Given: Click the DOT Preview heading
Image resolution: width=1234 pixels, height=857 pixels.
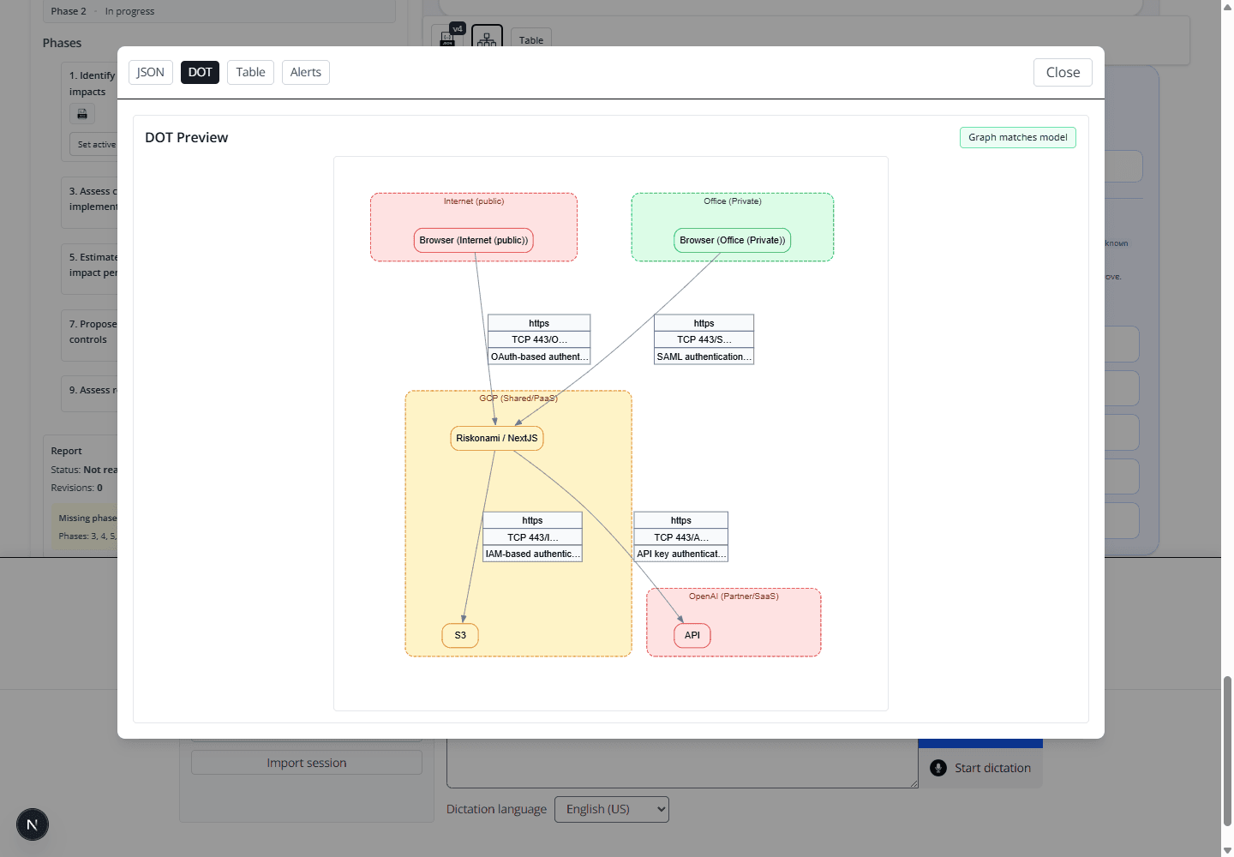Looking at the screenshot, I should click(x=186, y=137).
